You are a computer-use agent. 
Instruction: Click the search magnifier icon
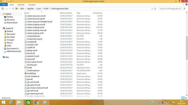pyautogui.click(x=184, y=9)
